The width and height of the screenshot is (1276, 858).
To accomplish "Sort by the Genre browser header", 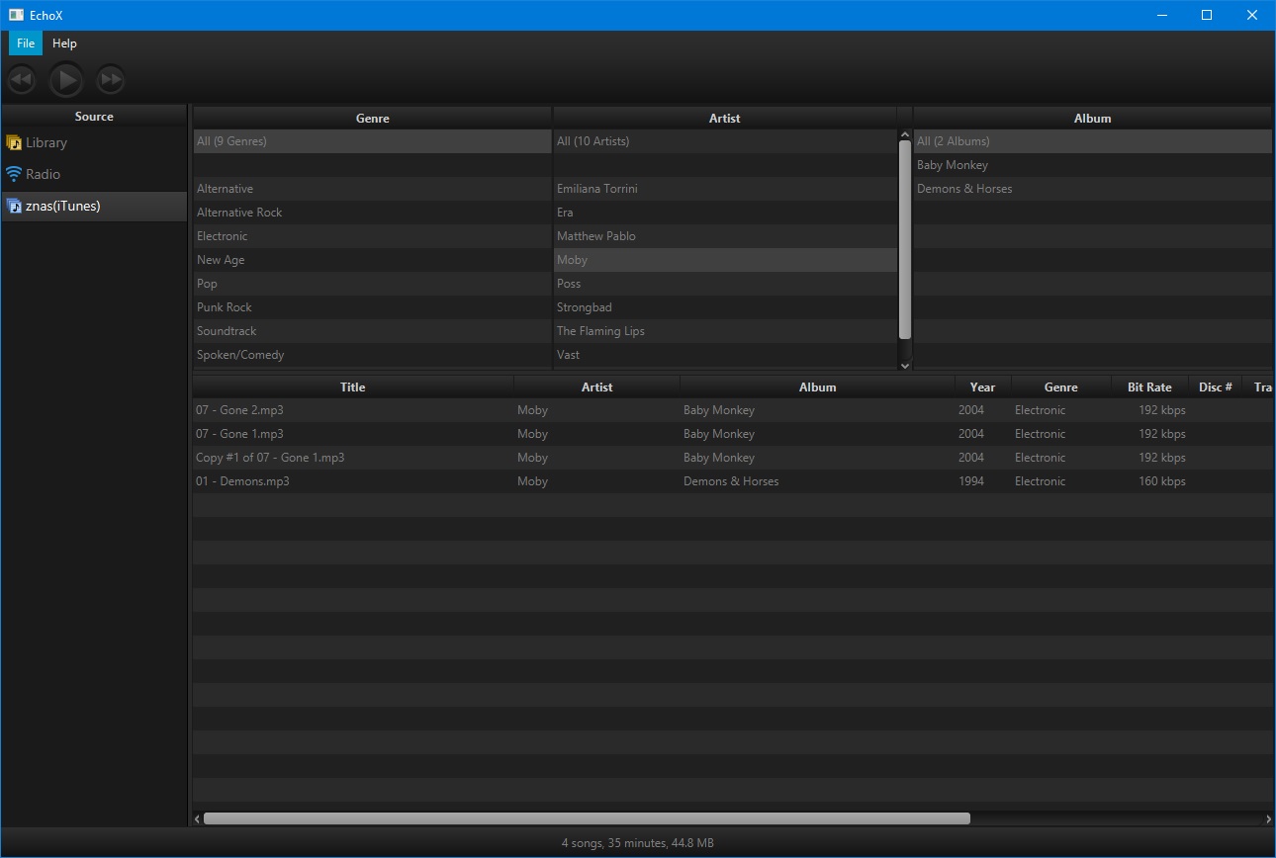I will point(372,118).
